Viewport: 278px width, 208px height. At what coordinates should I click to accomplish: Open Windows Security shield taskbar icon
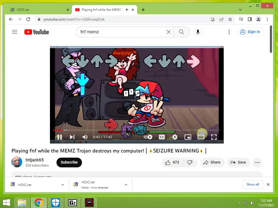pyautogui.click(x=55, y=203)
